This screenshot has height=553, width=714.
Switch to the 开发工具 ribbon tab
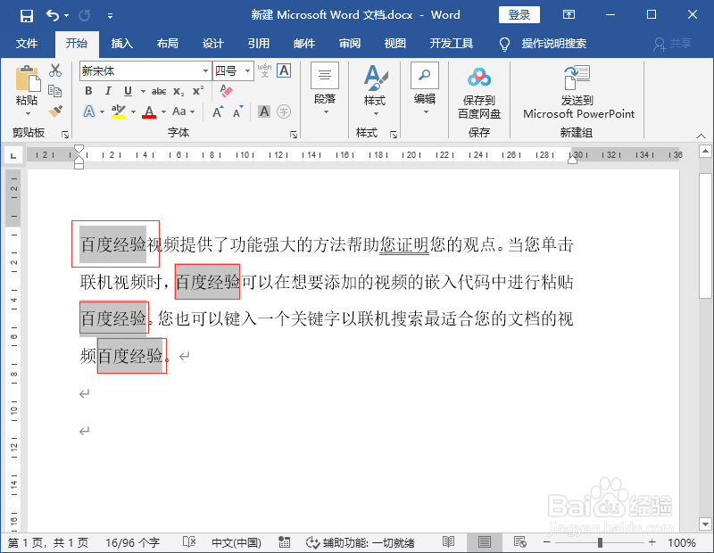point(451,43)
